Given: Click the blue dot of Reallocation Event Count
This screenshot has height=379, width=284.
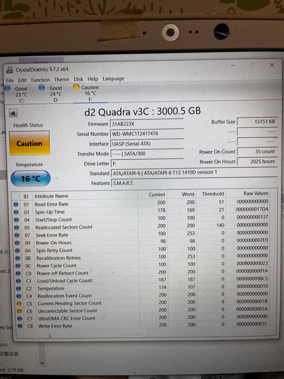Looking at the screenshot, I should [x=19, y=296].
